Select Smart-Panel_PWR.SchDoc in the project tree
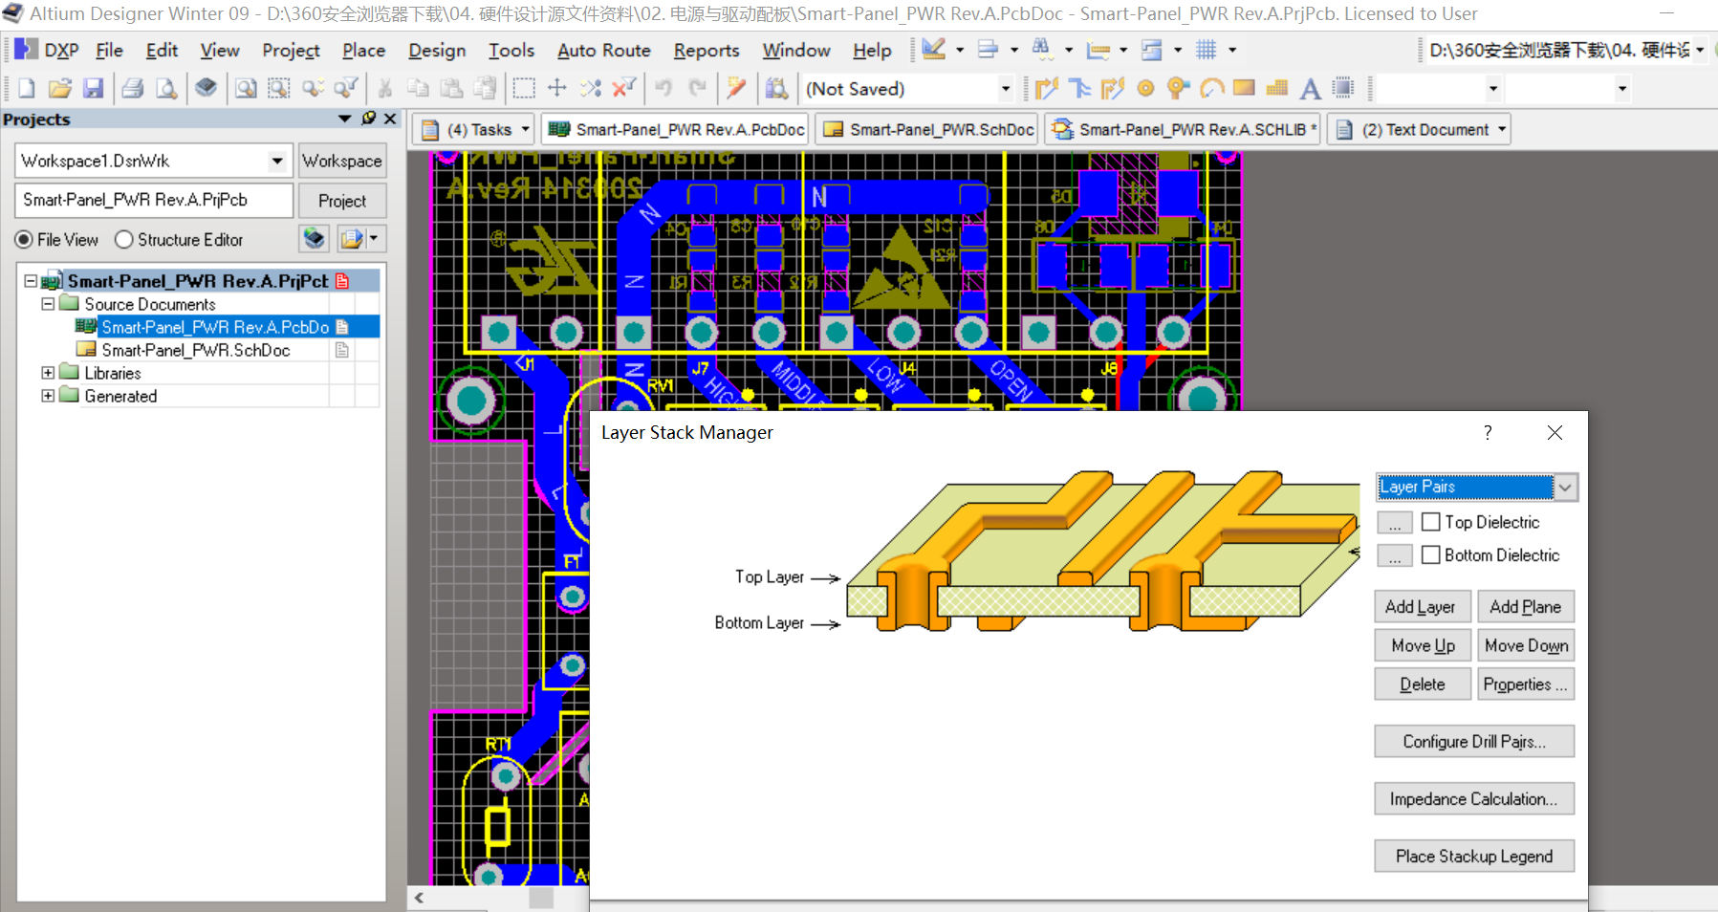This screenshot has height=912, width=1718. 196,350
